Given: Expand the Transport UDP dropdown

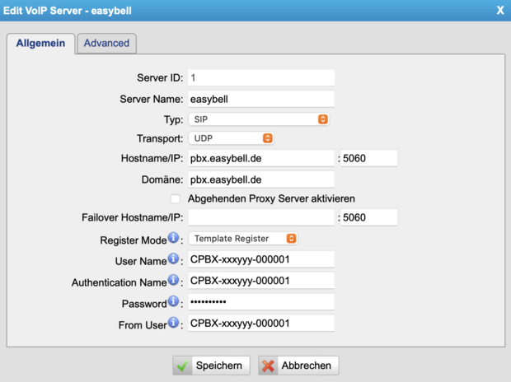Looking at the screenshot, I should tap(231, 138).
